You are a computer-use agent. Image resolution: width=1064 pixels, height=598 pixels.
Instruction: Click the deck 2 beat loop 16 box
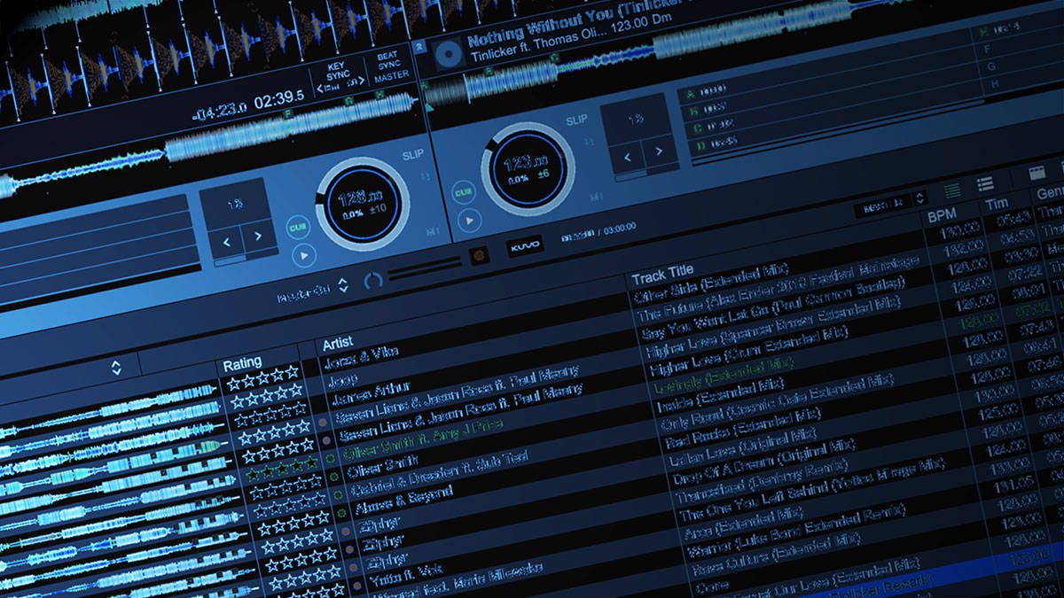pos(635,119)
